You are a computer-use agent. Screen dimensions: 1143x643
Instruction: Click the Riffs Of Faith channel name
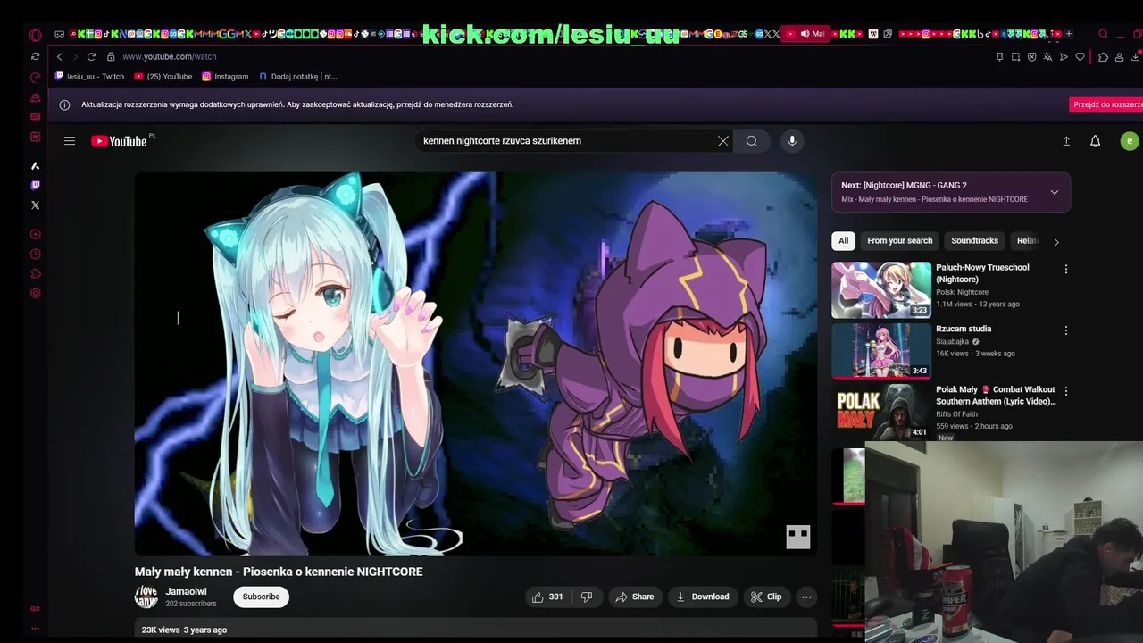(956, 414)
